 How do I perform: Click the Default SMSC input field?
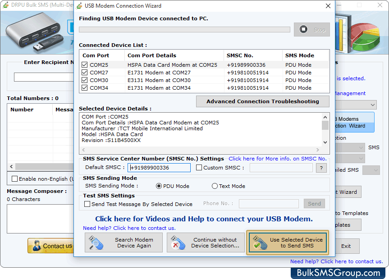pyautogui.click(x=159, y=168)
